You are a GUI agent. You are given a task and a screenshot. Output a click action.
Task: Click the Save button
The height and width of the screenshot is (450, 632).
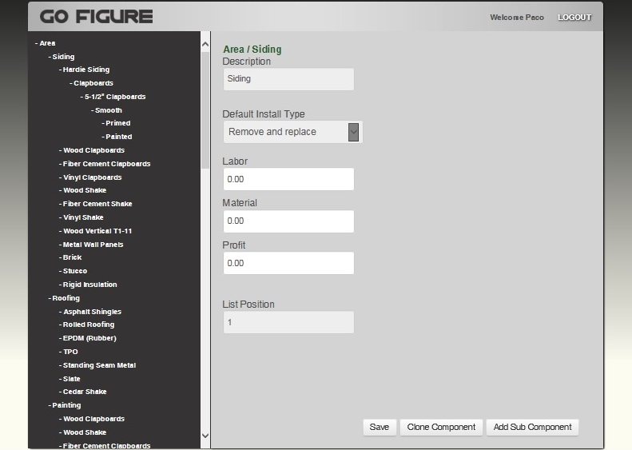(x=380, y=427)
